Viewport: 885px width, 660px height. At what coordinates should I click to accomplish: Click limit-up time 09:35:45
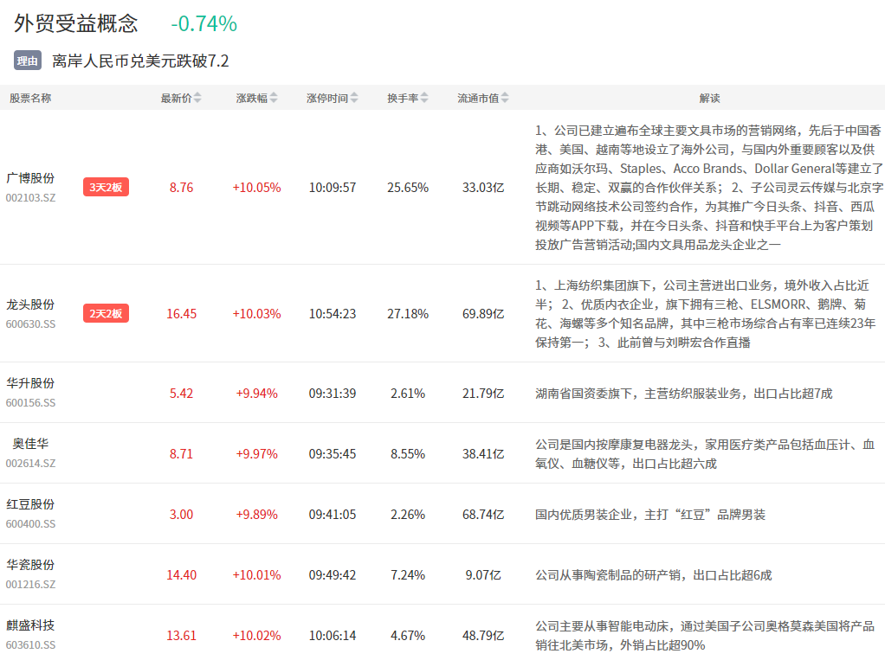(x=333, y=454)
